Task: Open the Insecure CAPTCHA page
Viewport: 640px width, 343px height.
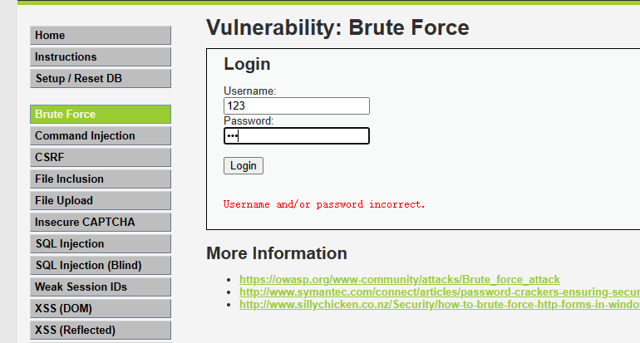Action: click(x=100, y=223)
